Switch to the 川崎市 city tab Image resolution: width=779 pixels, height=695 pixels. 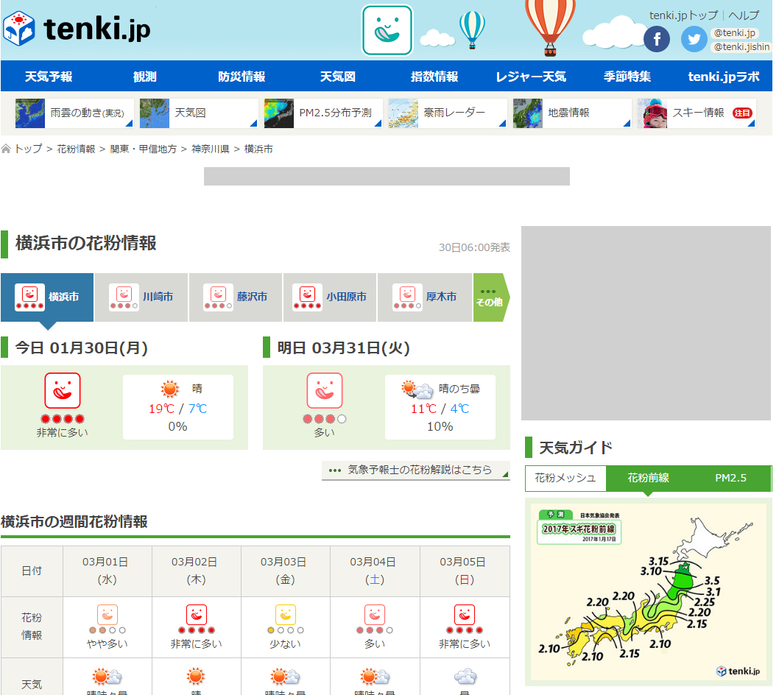coord(141,297)
